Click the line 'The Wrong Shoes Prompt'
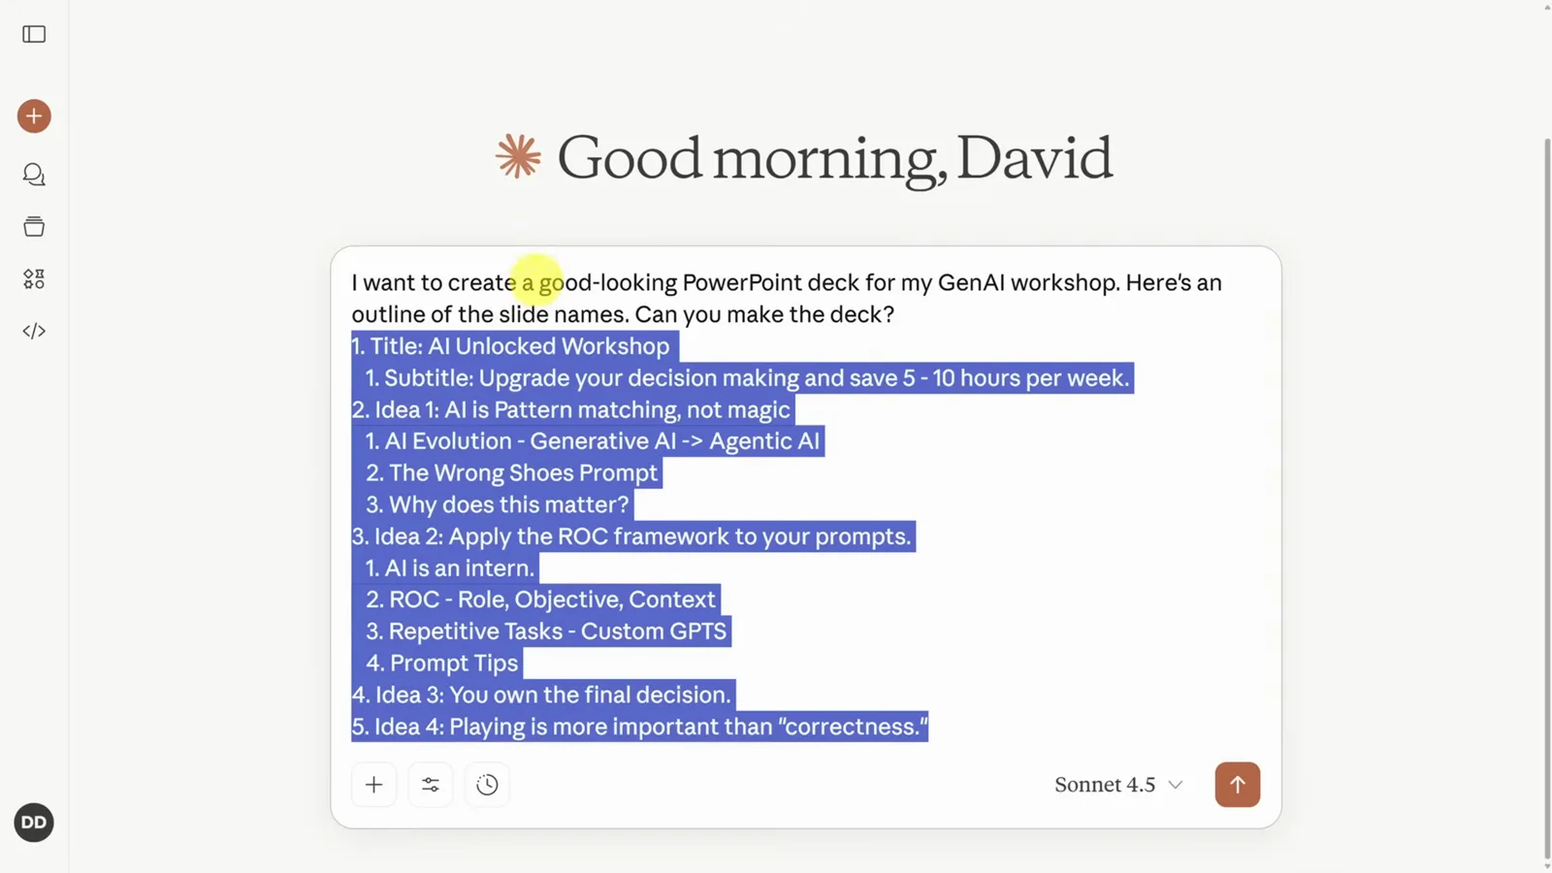The width and height of the screenshot is (1552, 873). tap(512, 473)
